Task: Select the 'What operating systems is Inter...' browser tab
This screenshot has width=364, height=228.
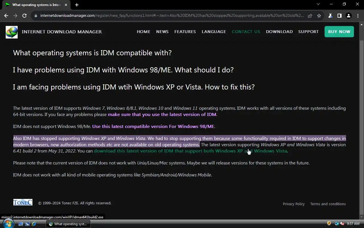Action: coord(36,5)
